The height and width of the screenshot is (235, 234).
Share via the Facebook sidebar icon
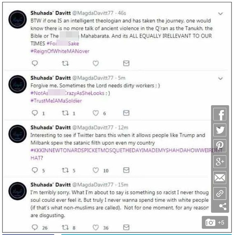220,114
